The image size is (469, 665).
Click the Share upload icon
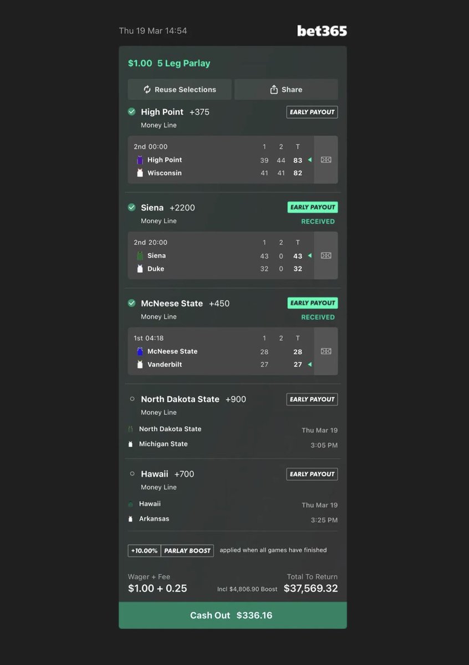pyautogui.click(x=274, y=90)
